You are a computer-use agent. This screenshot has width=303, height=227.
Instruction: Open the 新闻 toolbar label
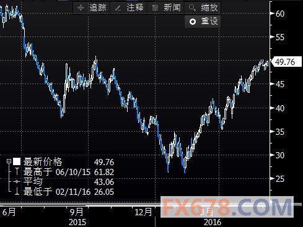172,8
